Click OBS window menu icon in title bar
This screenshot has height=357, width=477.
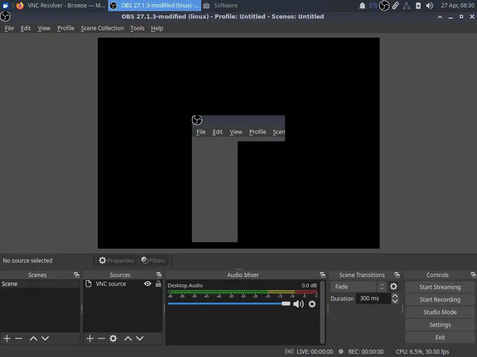tap(5, 16)
